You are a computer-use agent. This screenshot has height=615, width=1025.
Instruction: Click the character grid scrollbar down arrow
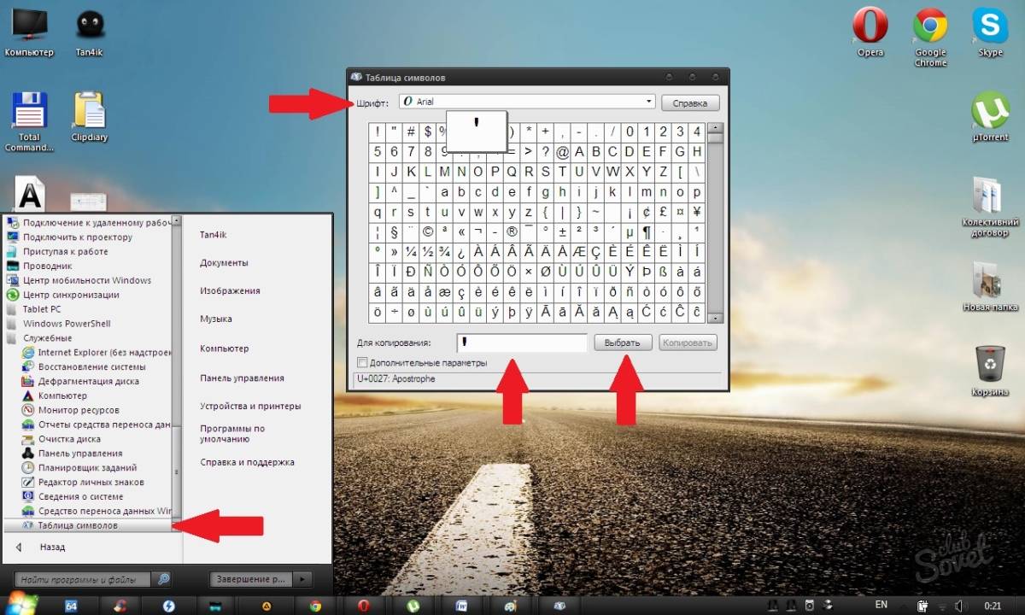(x=716, y=318)
